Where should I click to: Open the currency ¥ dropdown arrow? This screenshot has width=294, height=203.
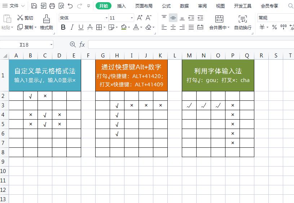[x=268, y=27]
